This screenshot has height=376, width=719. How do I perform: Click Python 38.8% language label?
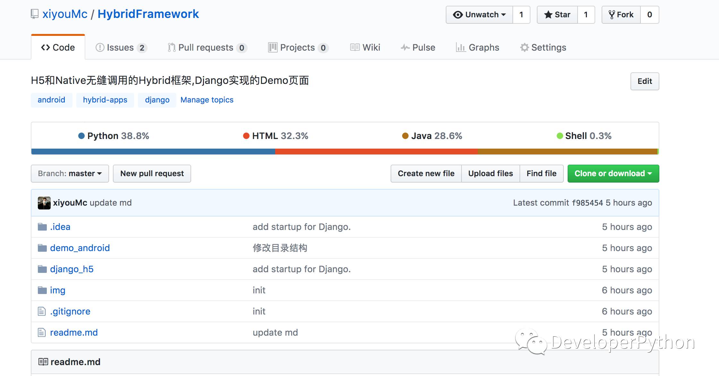(x=114, y=136)
